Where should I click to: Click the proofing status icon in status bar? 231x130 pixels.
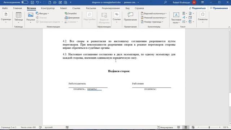coord(40,127)
